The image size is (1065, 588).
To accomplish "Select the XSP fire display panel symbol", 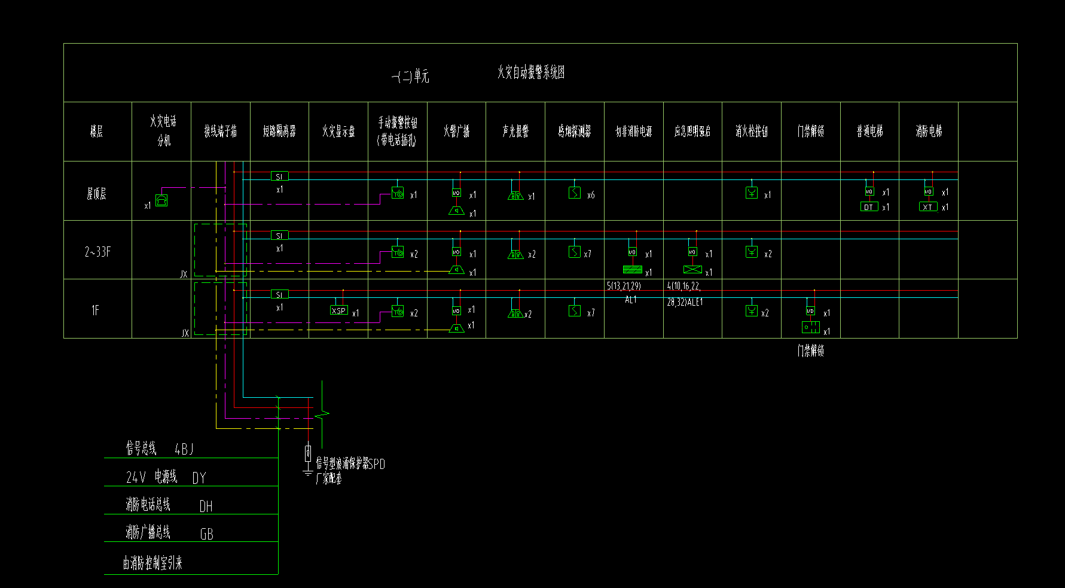I will (339, 310).
